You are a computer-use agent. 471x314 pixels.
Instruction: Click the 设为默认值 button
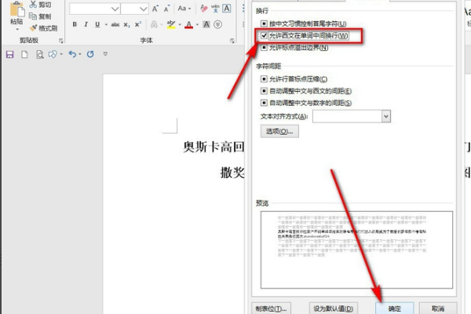point(334,308)
